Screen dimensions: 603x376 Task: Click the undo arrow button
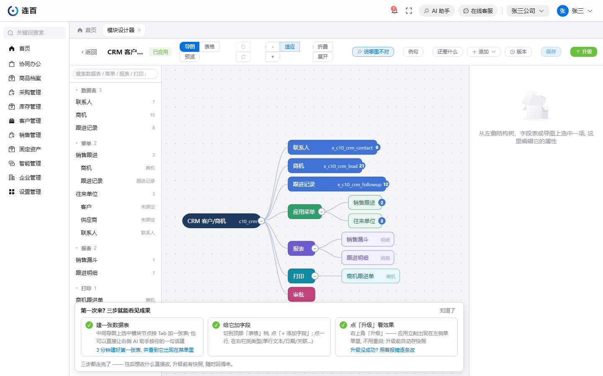tap(243, 47)
